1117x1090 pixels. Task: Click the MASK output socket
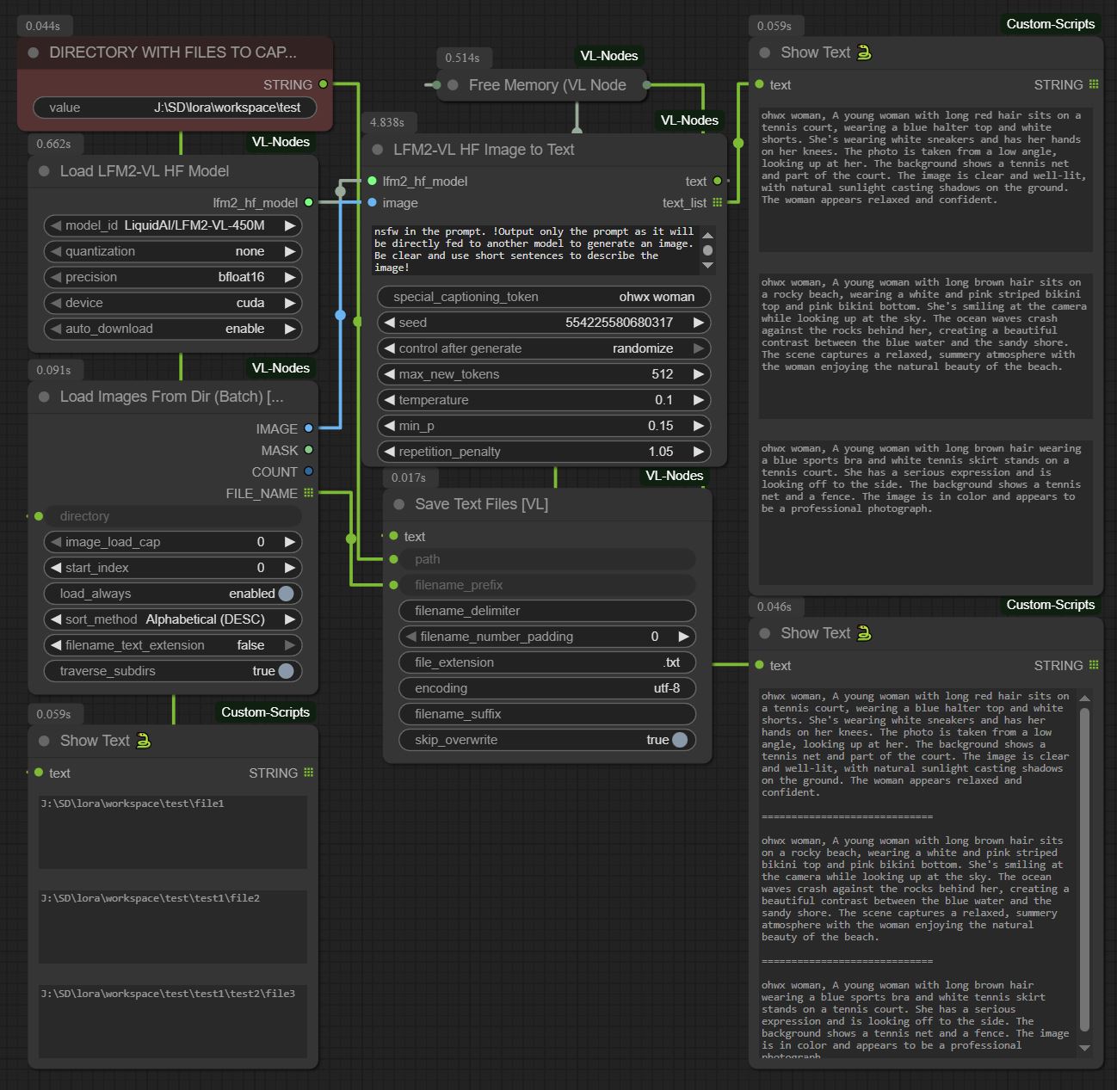[308, 450]
